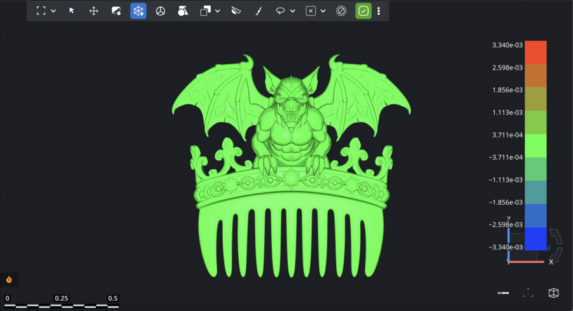Toggle the wireframe cube view icon

coord(553,293)
